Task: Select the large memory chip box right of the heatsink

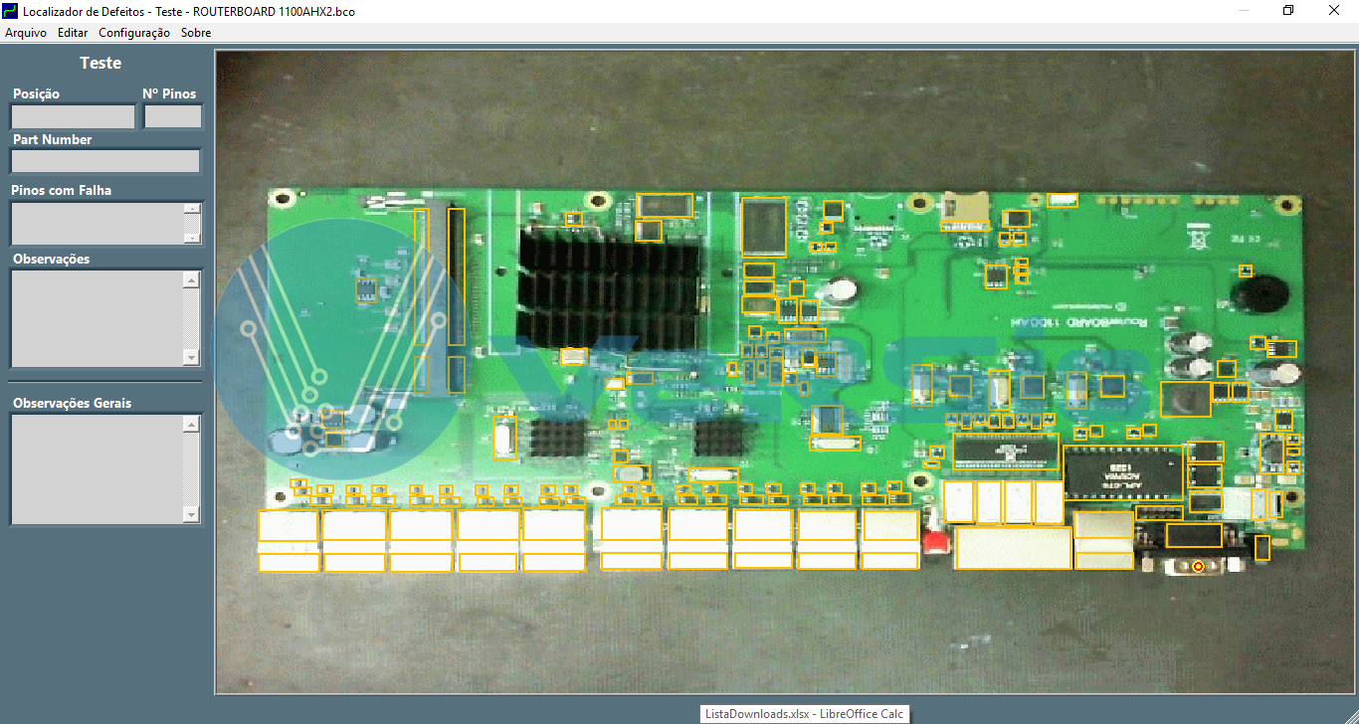Action: coord(764,227)
